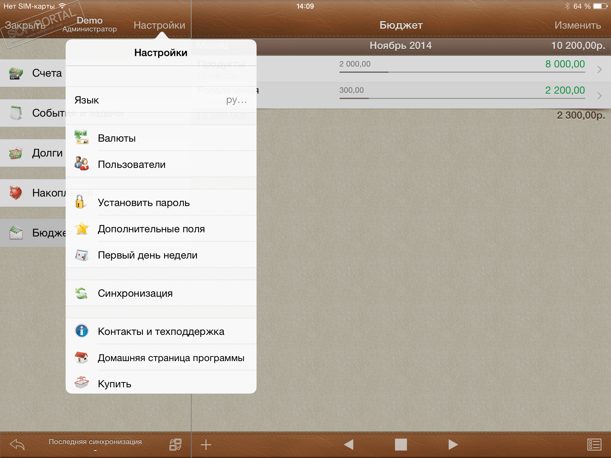Tap the house Домашняя страница программы icon

click(x=81, y=358)
